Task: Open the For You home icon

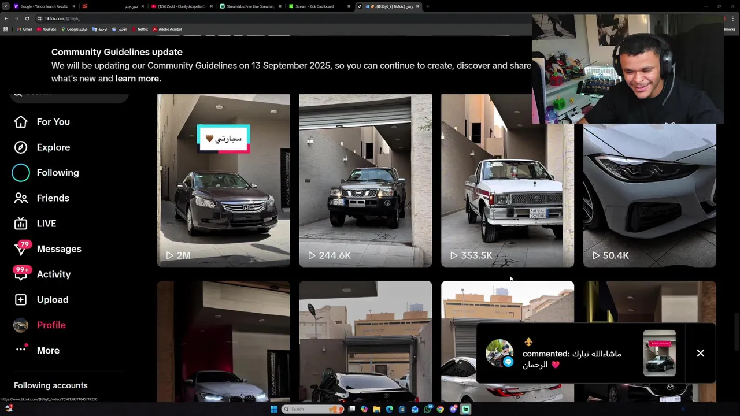Action: (21, 122)
